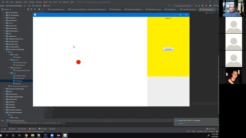Open Windows search from the taskbar

(7, 135)
